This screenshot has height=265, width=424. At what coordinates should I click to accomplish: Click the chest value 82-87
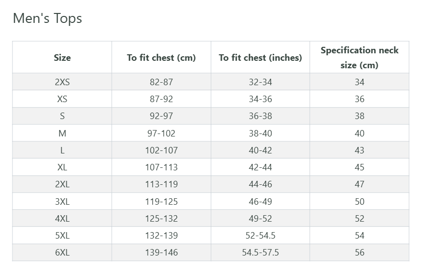tap(161, 82)
